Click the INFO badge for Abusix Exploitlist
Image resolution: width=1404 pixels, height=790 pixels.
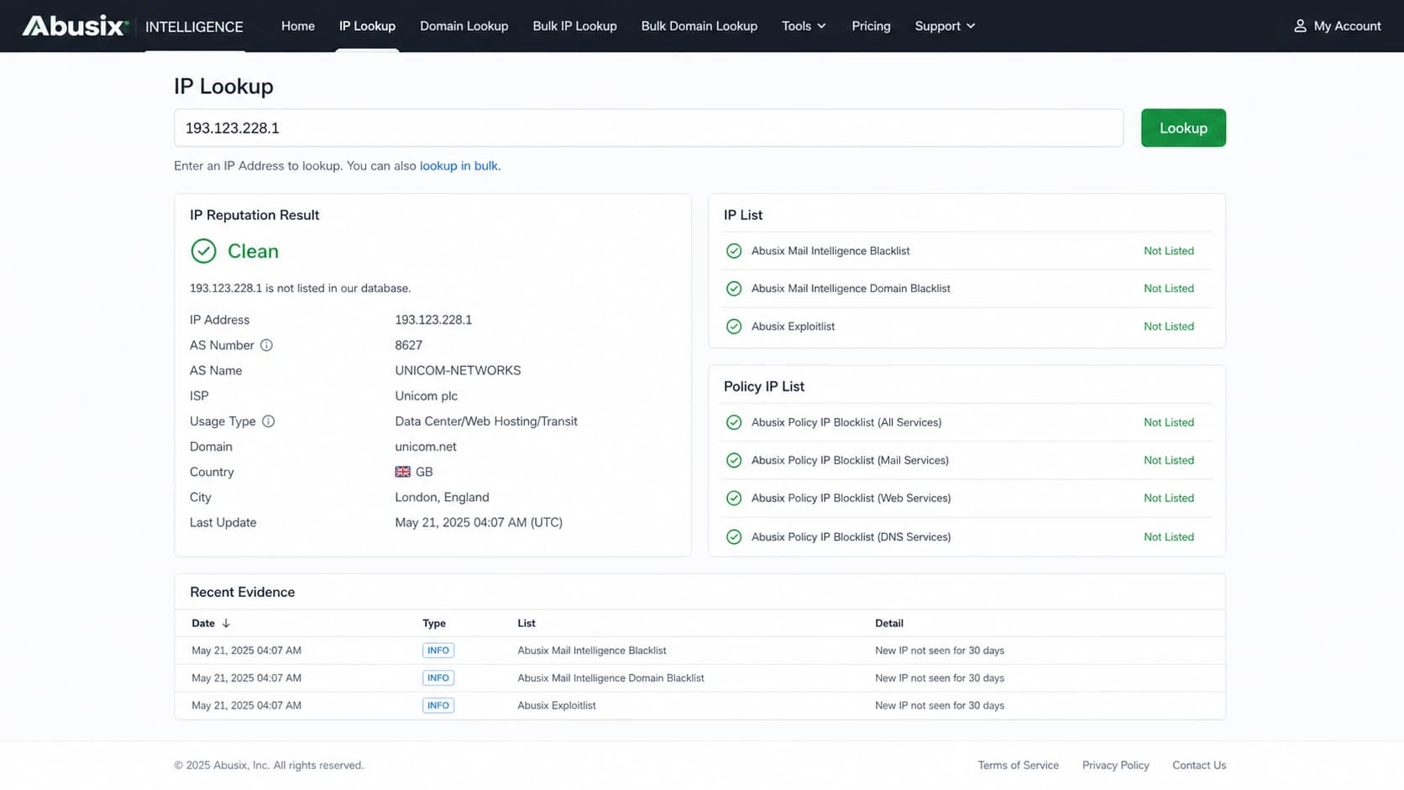438,706
